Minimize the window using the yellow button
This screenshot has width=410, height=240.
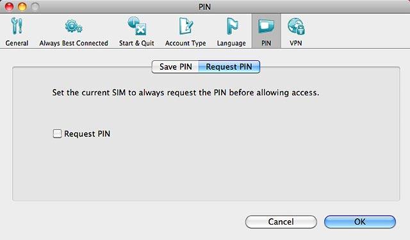[x=22, y=6]
